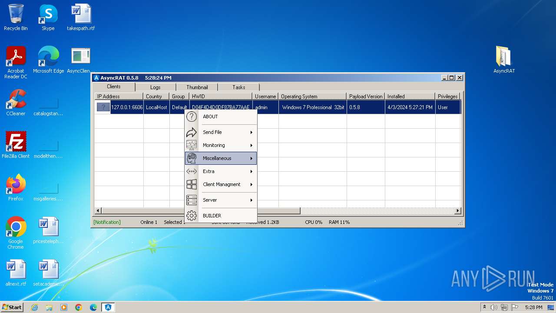Image resolution: width=556 pixels, height=313 pixels.
Task: Expand the Monitoring submenu arrow
Action: (x=251, y=145)
